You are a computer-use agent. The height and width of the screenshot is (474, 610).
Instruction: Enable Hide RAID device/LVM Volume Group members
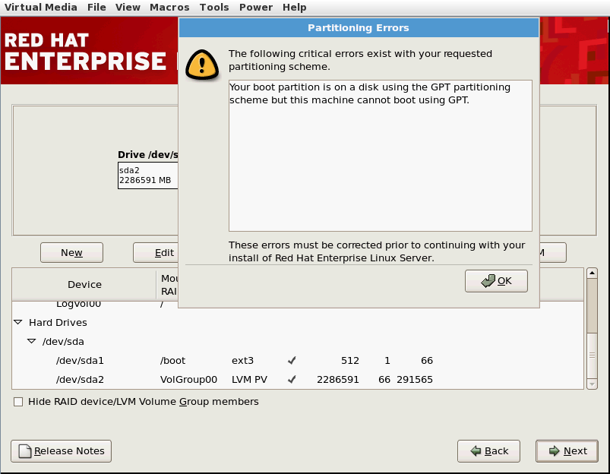17,402
